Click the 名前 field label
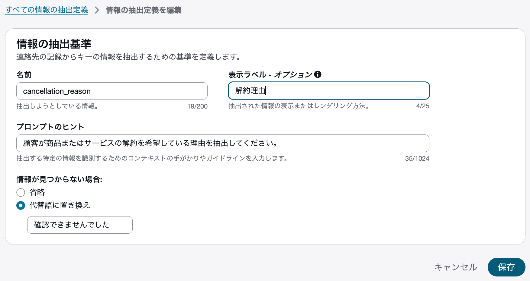Viewport: 530px width, 281px height. [x=24, y=74]
